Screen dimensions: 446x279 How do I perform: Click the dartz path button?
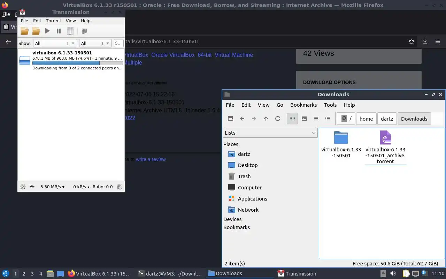(387, 119)
